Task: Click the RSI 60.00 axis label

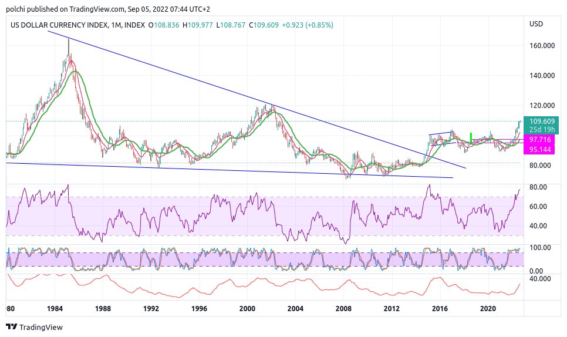Action: (x=538, y=207)
